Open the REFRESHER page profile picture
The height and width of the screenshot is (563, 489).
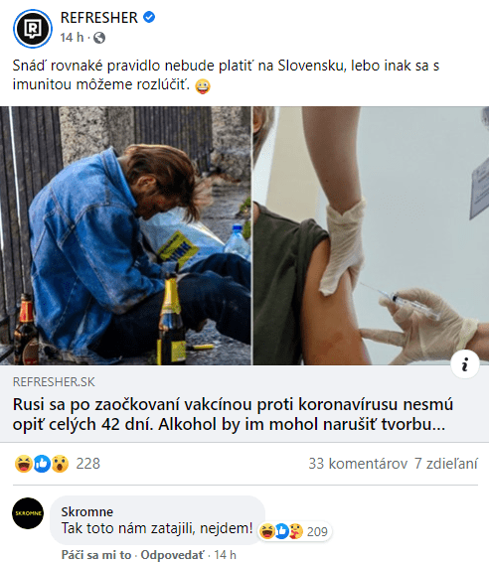(33, 29)
